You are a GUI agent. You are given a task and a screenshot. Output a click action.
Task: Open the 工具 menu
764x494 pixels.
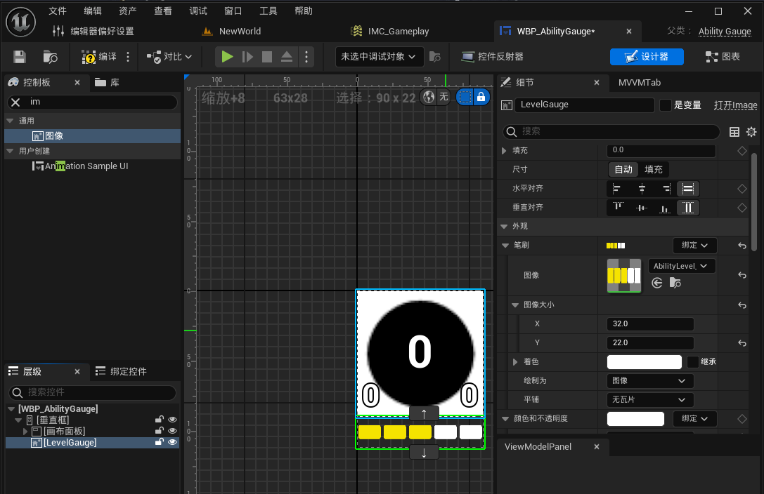[268, 11]
